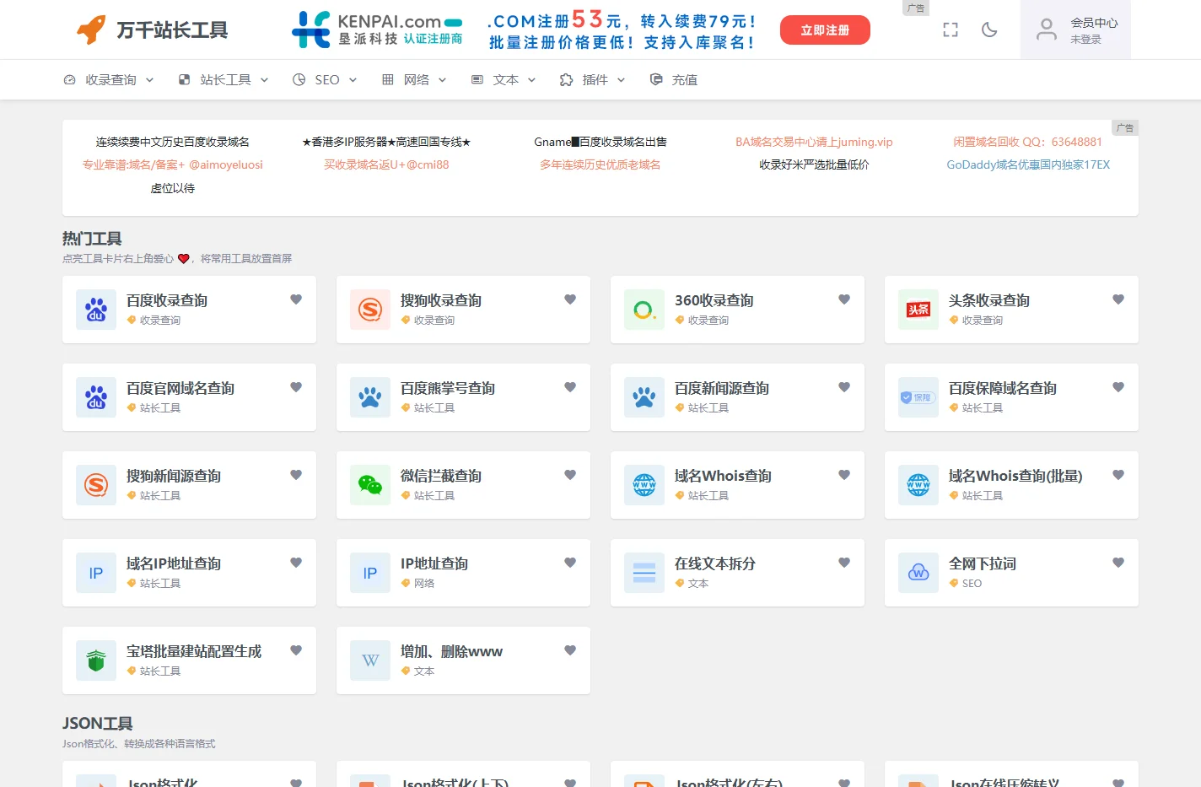1201x787 pixels.
Task: Open ad link 买收录域名返U+@cmi88
Action: [x=386, y=164]
